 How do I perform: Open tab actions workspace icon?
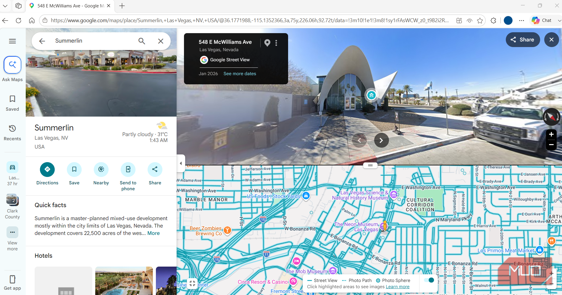click(18, 6)
